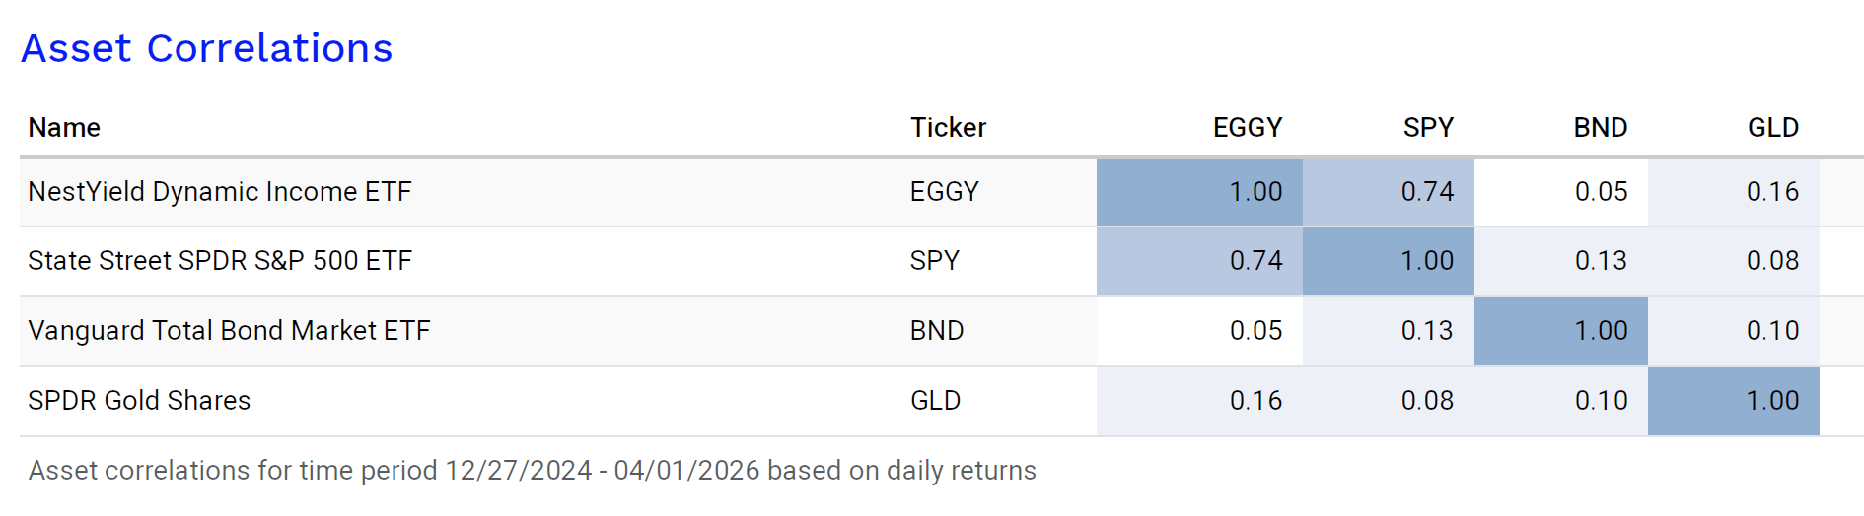1864x516 pixels.
Task: Select the NestYield Dynamic Income ETF name
Action: [219, 191]
